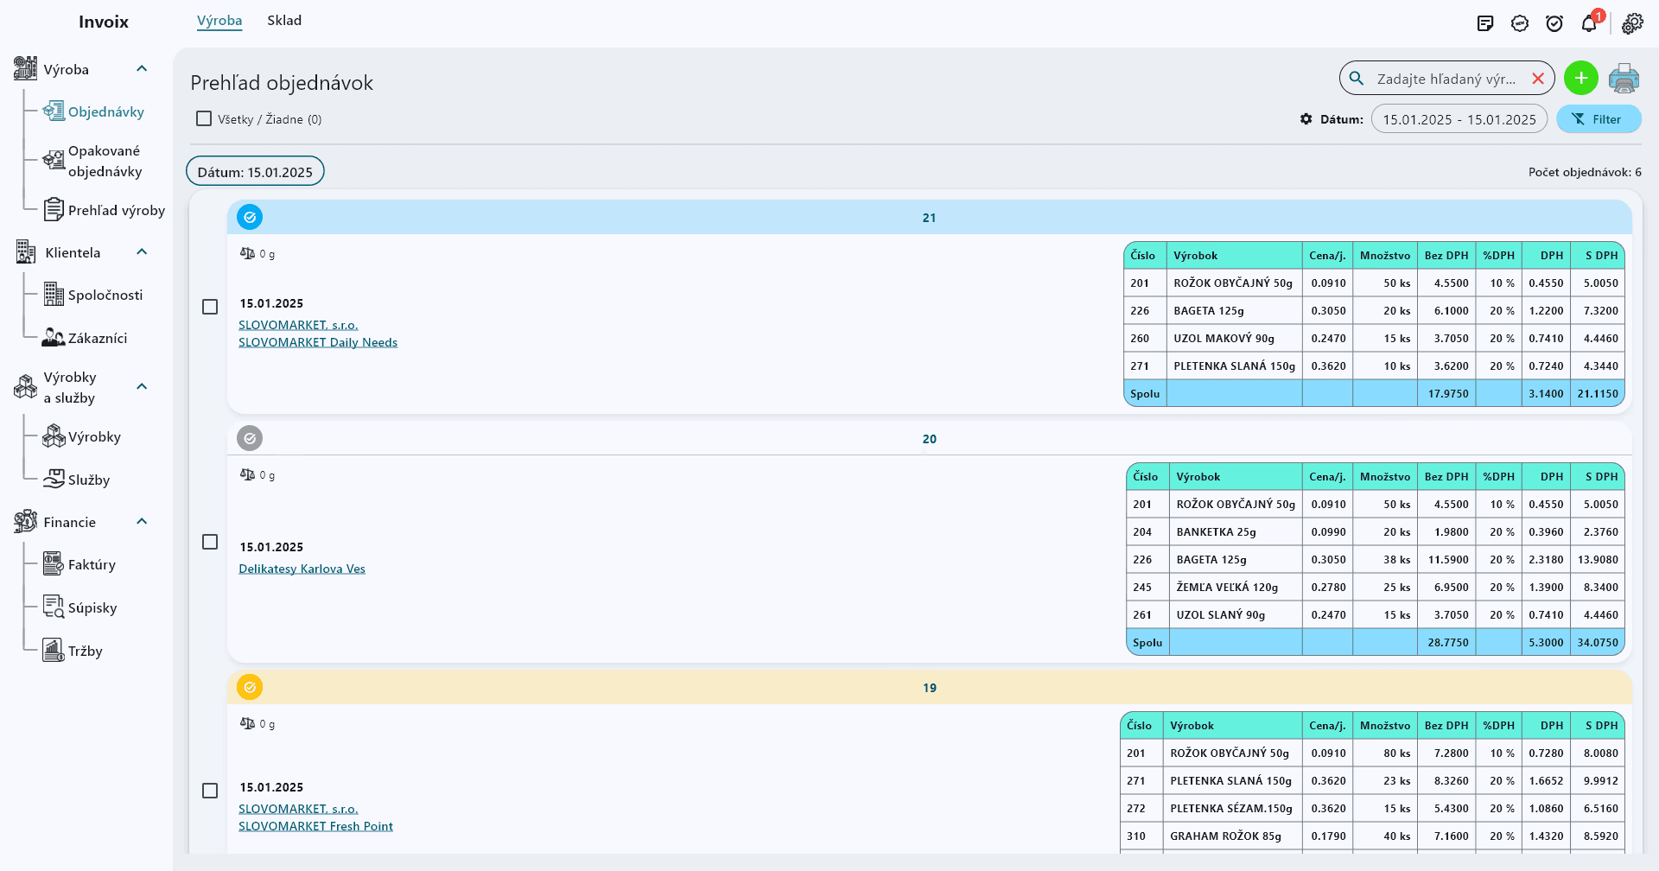The image size is (1659, 871).
Task: Open Prehľad výroby in the sidebar
Action: [117, 211]
